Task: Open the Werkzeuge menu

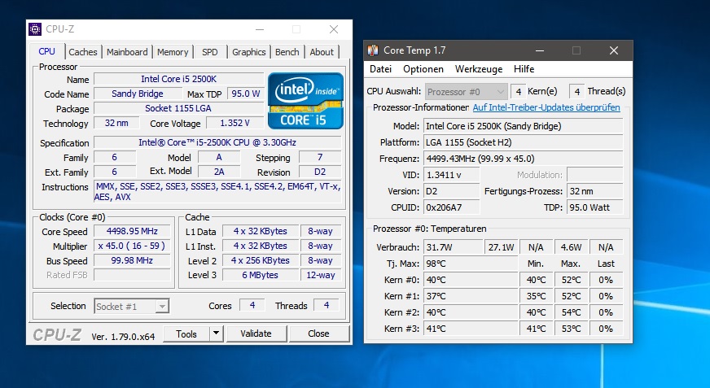Action: (479, 69)
